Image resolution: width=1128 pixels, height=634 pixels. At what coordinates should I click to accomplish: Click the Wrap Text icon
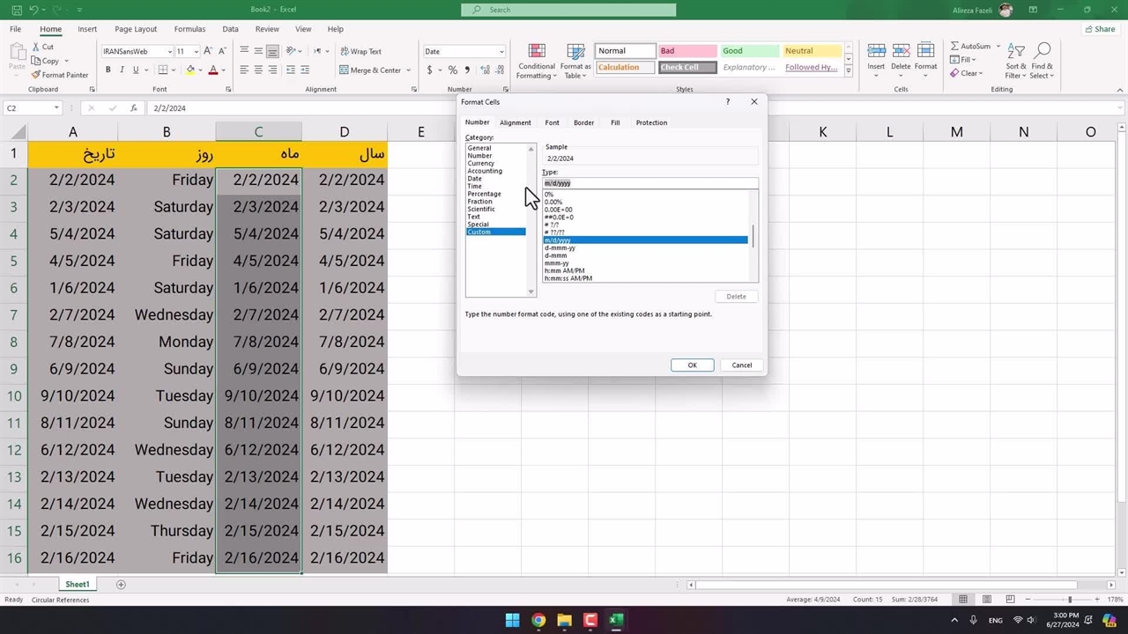[345, 51]
